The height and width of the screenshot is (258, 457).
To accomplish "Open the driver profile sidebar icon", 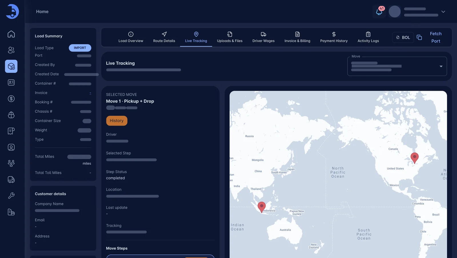I will point(11,147).
